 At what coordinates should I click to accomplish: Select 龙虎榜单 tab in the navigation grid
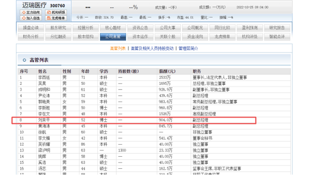coord(223,37)
